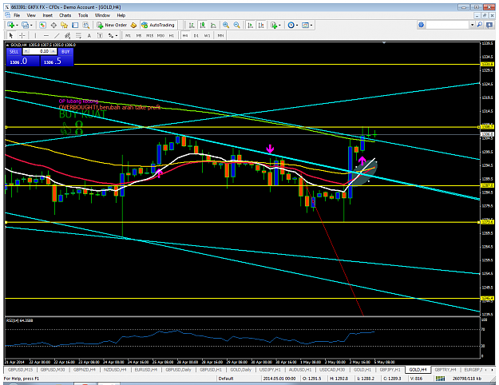Open the Charts menu

click(65, 15)
